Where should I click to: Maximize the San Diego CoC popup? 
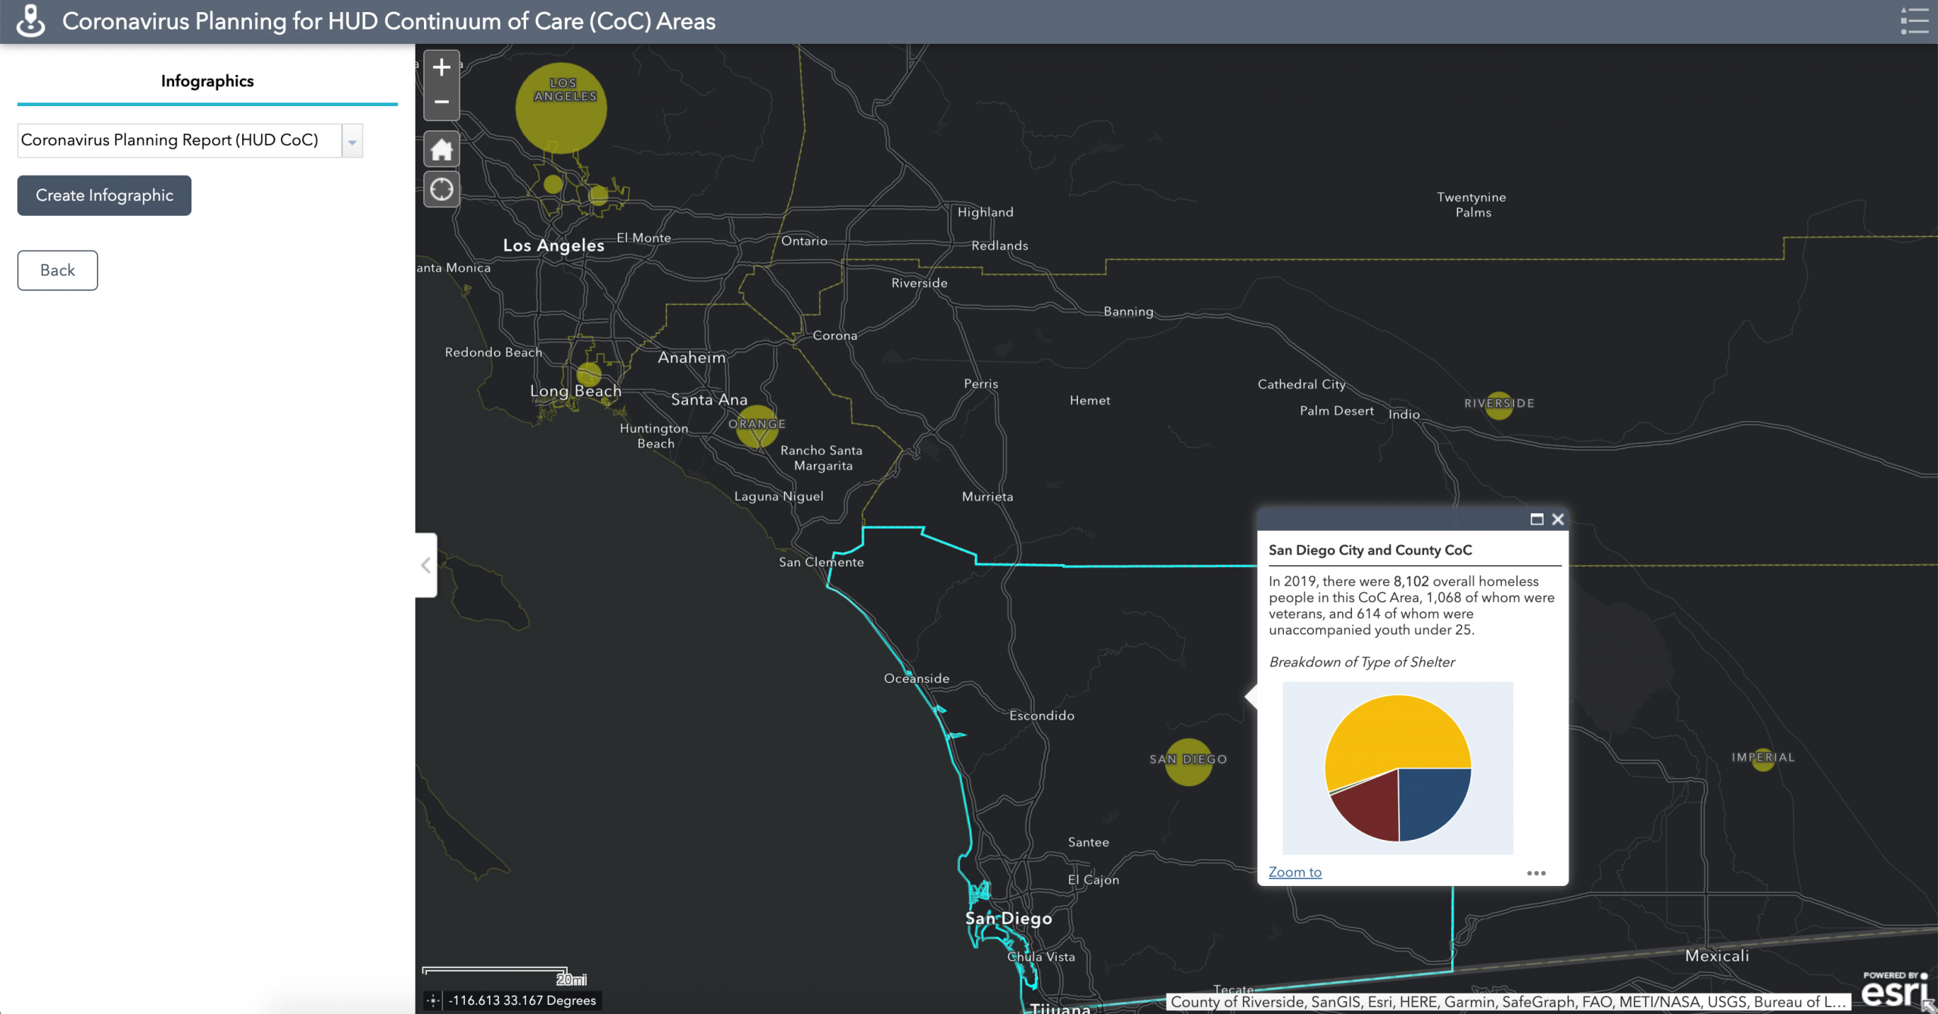point(1536,519)
